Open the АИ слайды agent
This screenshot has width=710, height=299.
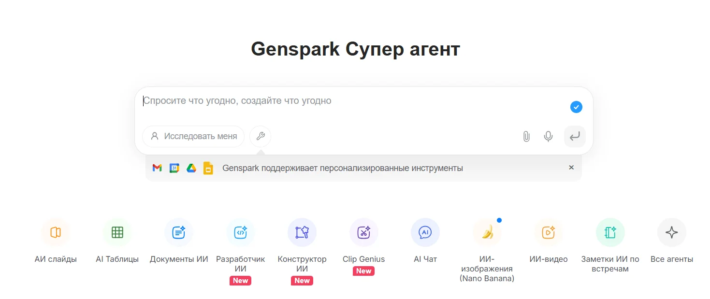(x=55, y=232)
